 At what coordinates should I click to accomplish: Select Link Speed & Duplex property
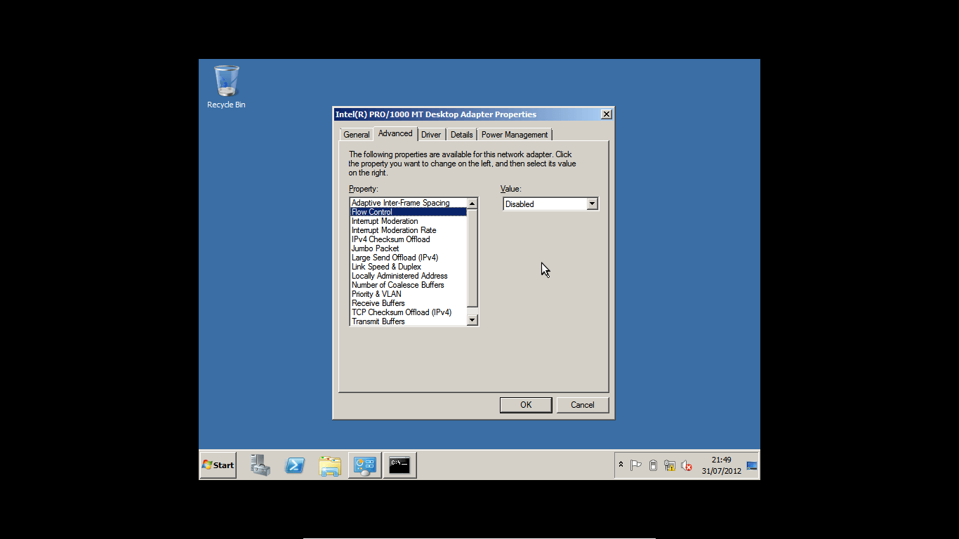click(x=386, y=267)
